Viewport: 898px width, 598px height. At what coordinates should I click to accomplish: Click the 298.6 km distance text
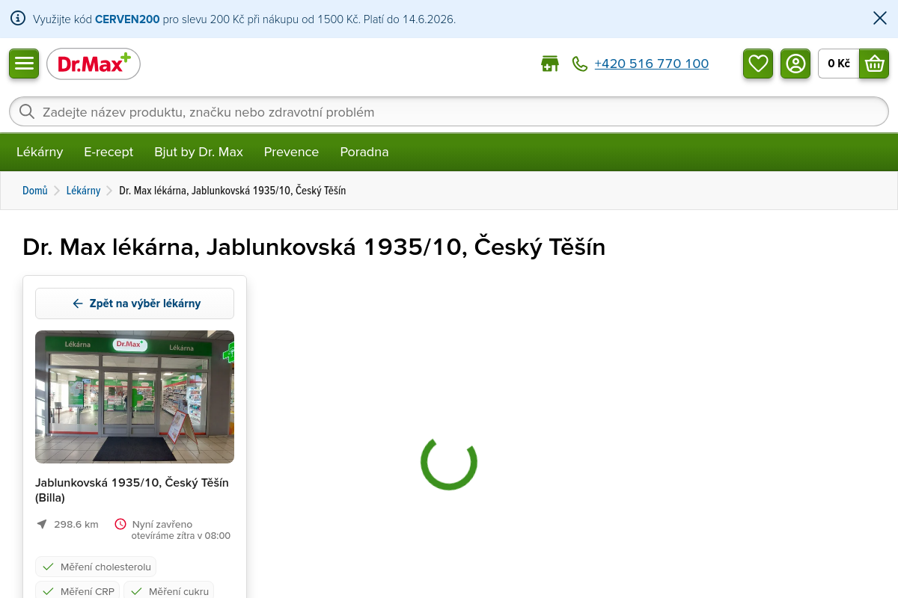pos(76,524)
